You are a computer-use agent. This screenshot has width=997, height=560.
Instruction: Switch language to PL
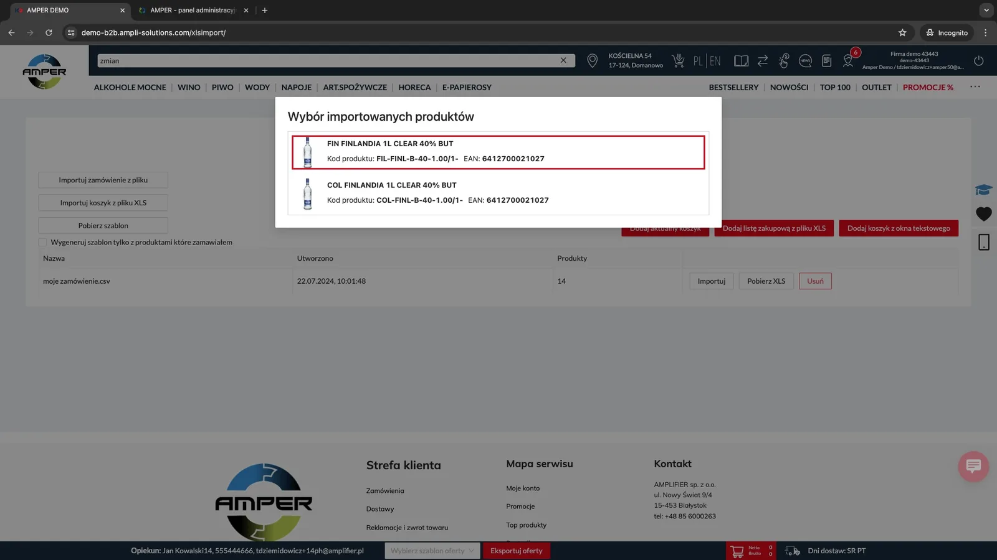[x=697, y=60]
